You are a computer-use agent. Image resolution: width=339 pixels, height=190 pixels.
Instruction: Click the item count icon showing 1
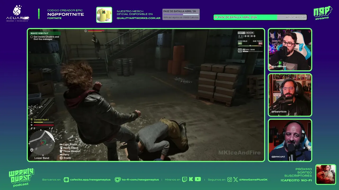pyautogui.click(x=52, y=128)
